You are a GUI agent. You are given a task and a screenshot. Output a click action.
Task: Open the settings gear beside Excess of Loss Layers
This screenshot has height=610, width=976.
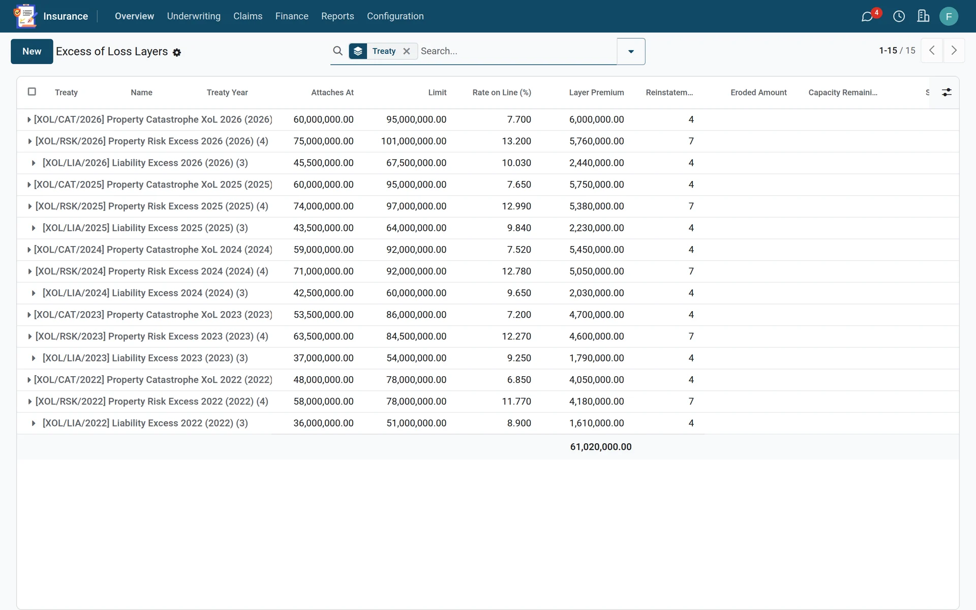[177, 52]
